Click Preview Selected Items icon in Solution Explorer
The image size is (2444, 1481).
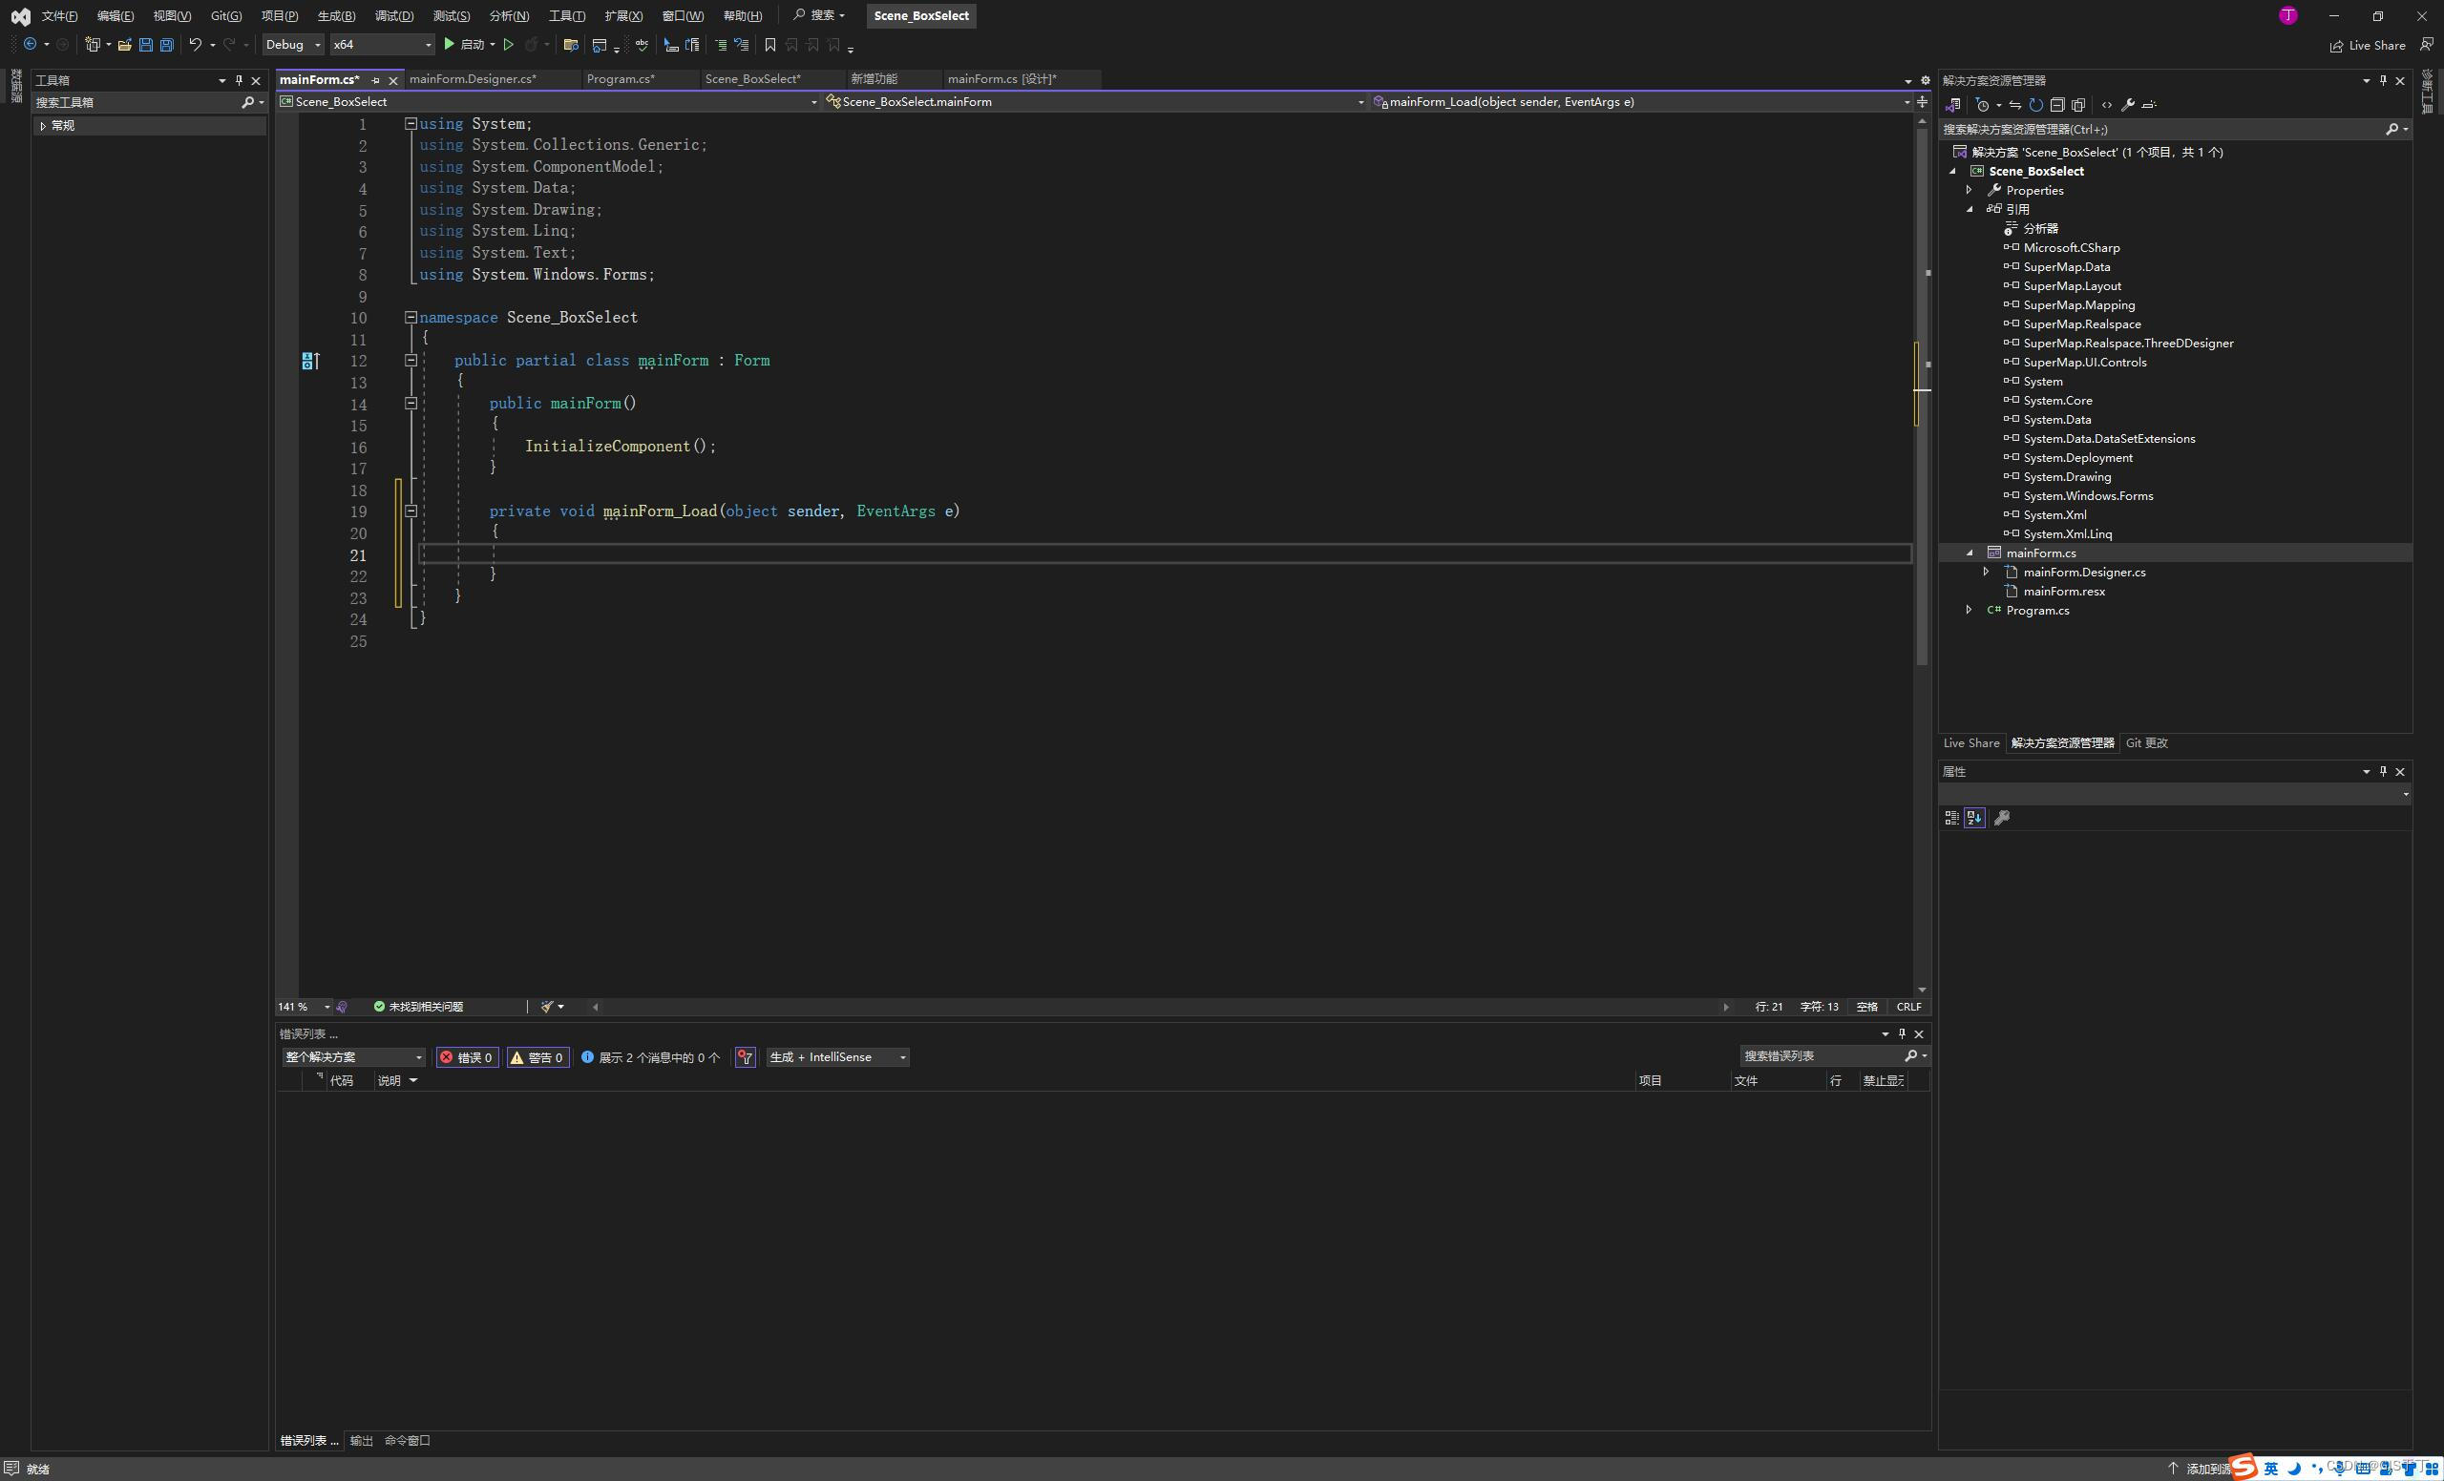2149,105
